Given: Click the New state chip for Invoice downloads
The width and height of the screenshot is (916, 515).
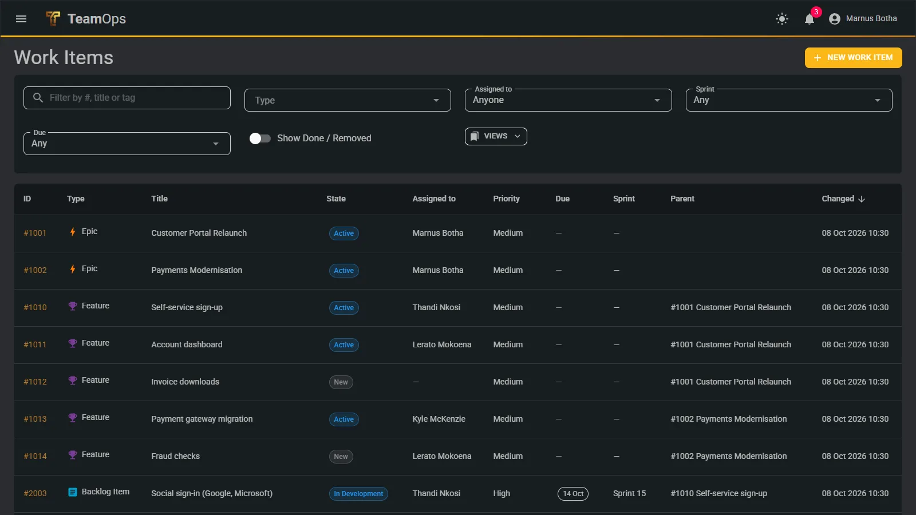Looking at the screenshot, I should tap(341, 382).
